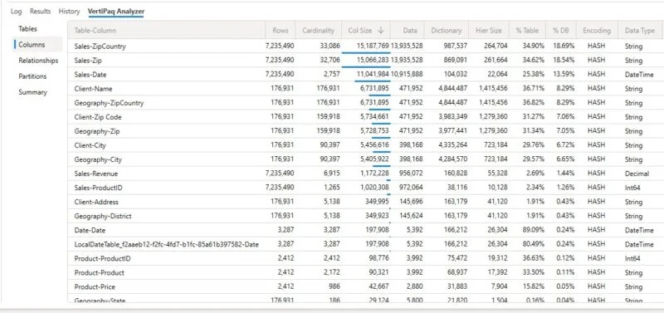
Task: Select the Sales-ProductID row
Action: [365, 188]
